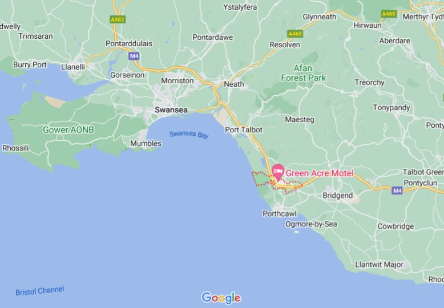The height and width of the screenshot is (308, 444).
Task: Select the Green Acre Motel label
Action: (320, 173)
